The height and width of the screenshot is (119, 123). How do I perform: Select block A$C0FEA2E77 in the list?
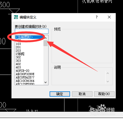click(x=29, y=77)
